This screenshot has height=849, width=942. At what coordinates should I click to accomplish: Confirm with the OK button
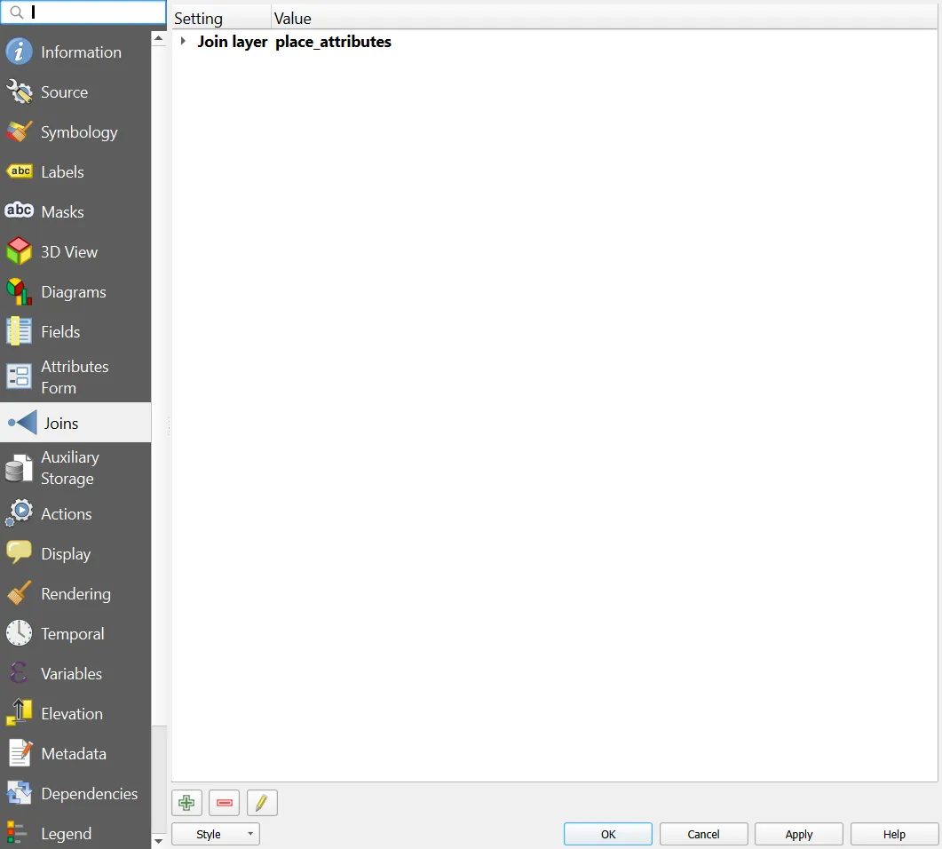tap(608, 834)
